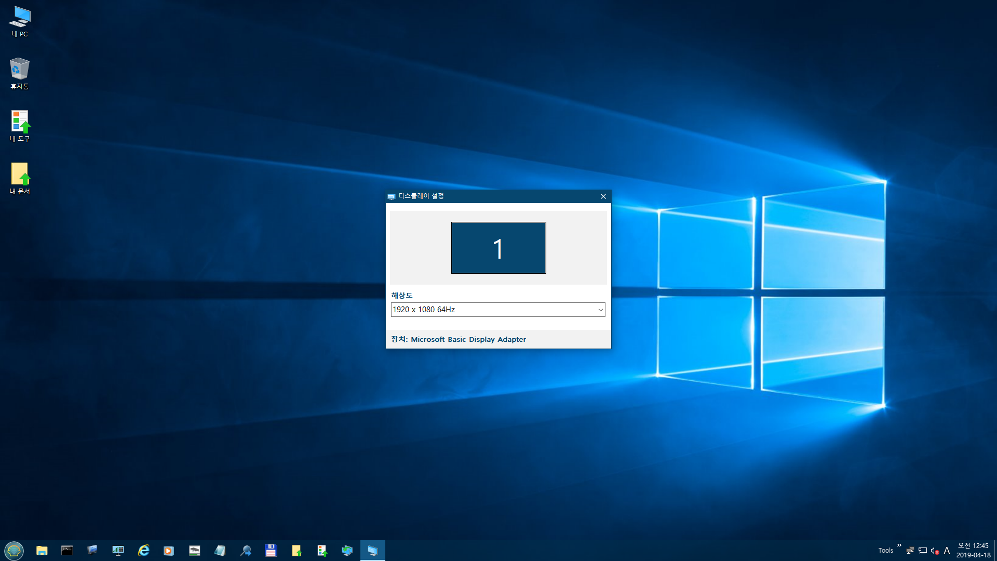This screenshot has width=997, height=561.
Task: Open the floppy disk save tool in taskbar
Action: coord(271,551)
